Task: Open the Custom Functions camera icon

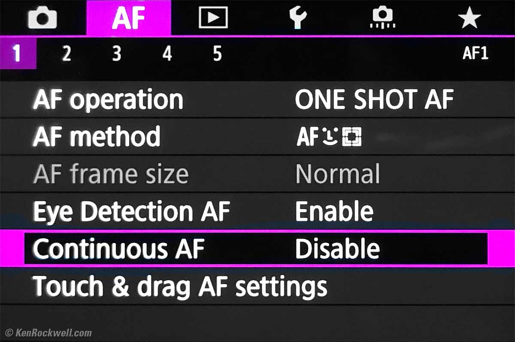Action: [x=382, y=18]
